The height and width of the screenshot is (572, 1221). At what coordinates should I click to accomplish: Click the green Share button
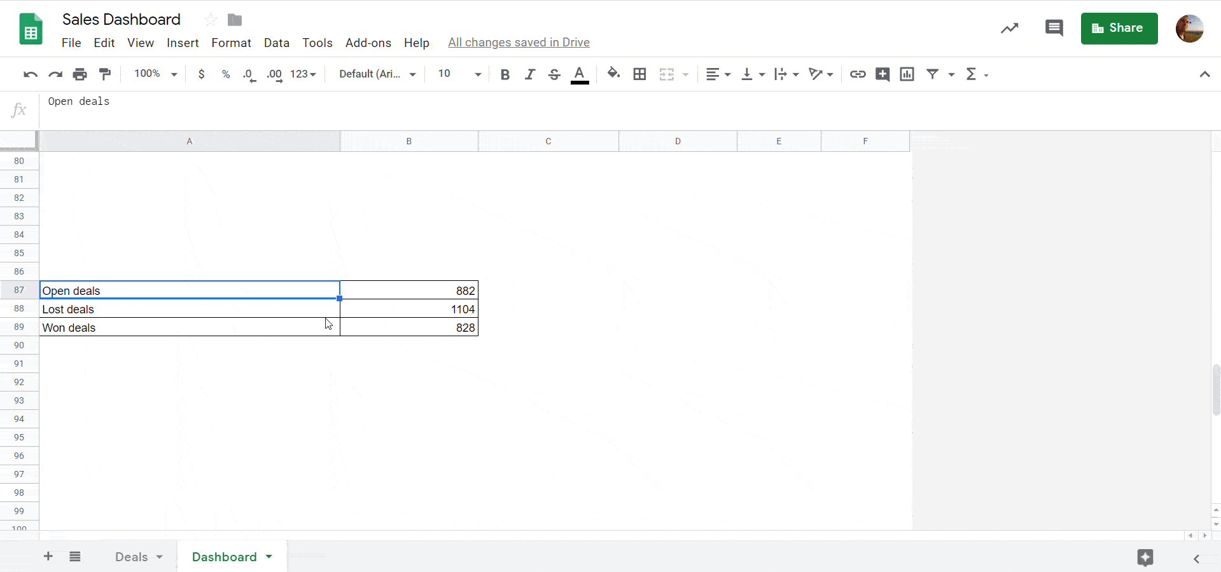point(1119,29)
